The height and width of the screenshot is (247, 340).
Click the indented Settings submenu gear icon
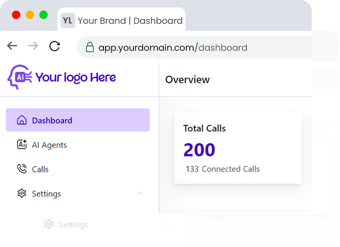(x=49, y=224)
